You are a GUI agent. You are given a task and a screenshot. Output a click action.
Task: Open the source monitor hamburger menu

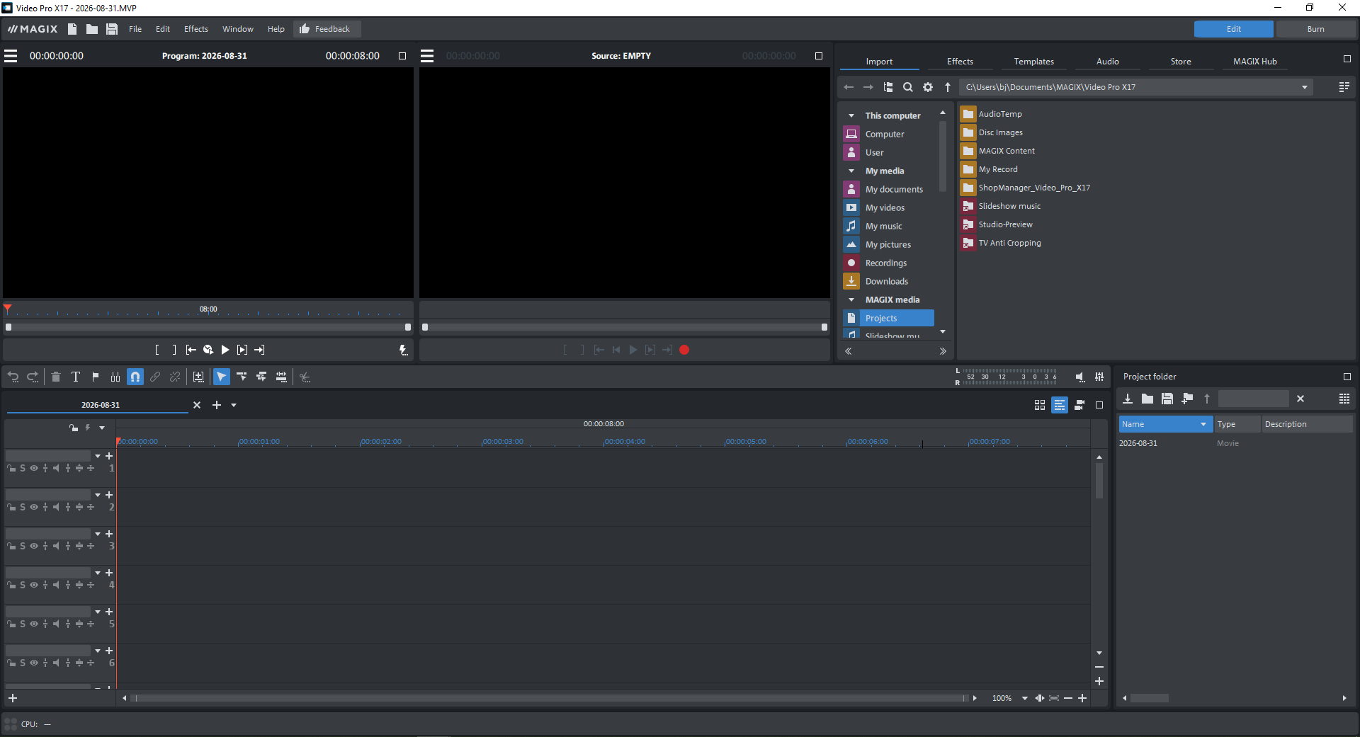[x=427, y=56]
